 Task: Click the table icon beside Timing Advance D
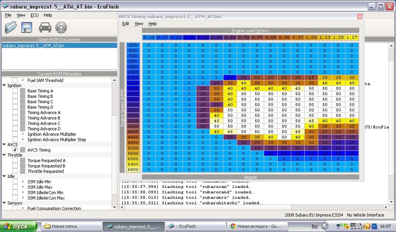pyautogui.click(x=23, y=129)
